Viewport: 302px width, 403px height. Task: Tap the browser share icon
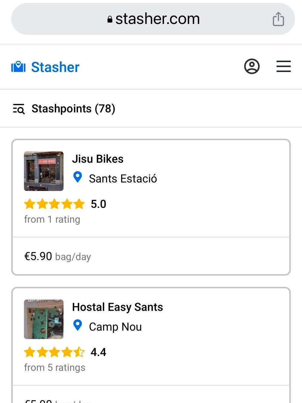(x=278, y=19)
